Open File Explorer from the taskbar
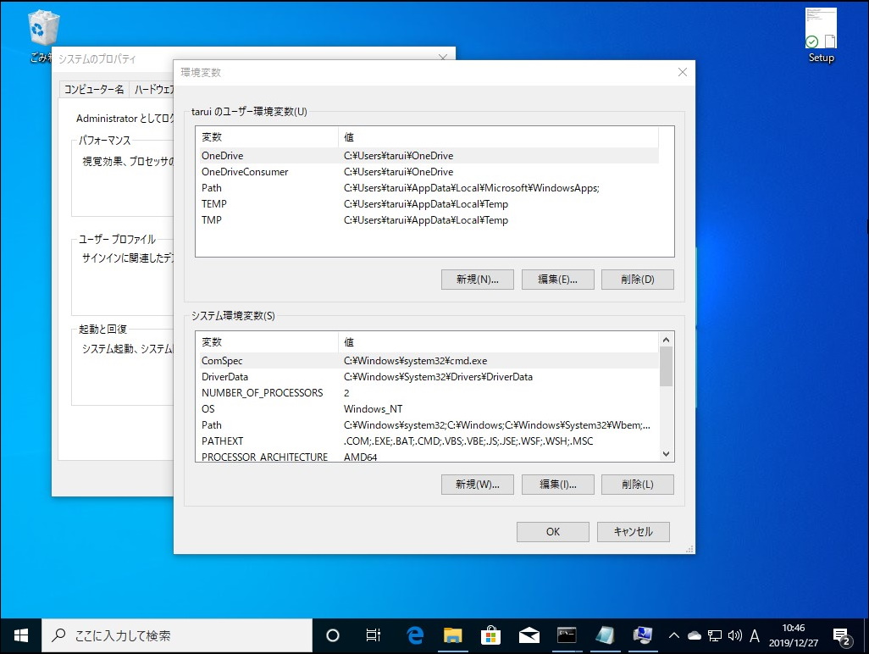This screenshot has width=869, height=654. click(452, 635)
